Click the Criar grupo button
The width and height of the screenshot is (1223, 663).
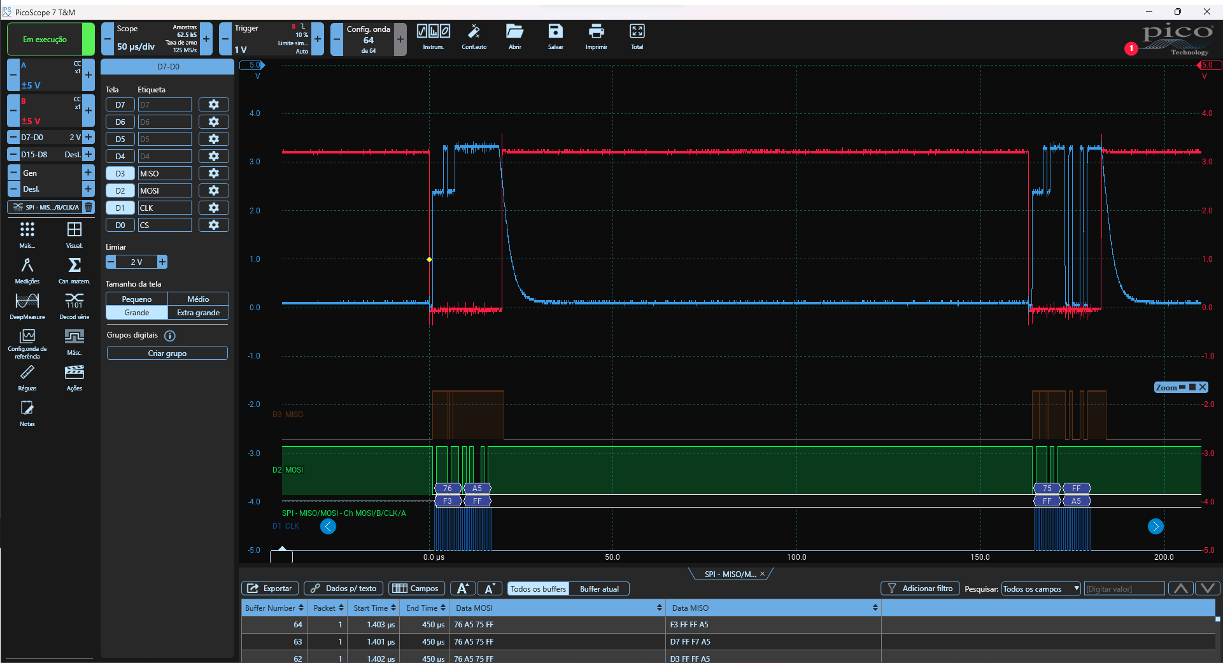tap(167, 353)
